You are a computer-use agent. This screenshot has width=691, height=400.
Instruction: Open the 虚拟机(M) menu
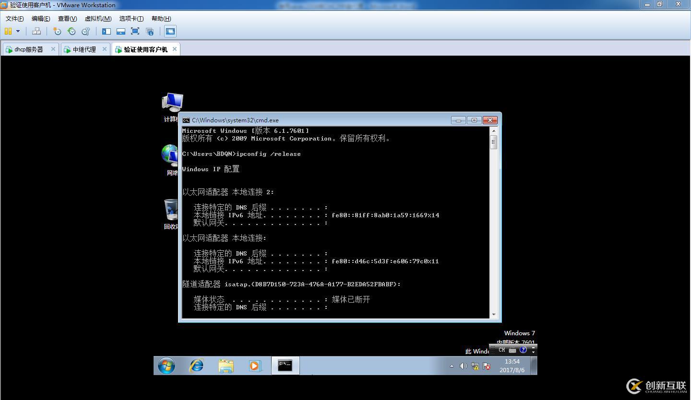click(98, 18)
